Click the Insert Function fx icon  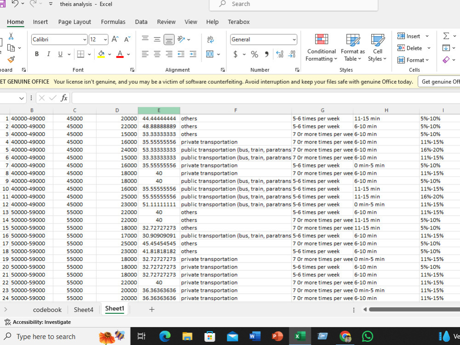64,98
